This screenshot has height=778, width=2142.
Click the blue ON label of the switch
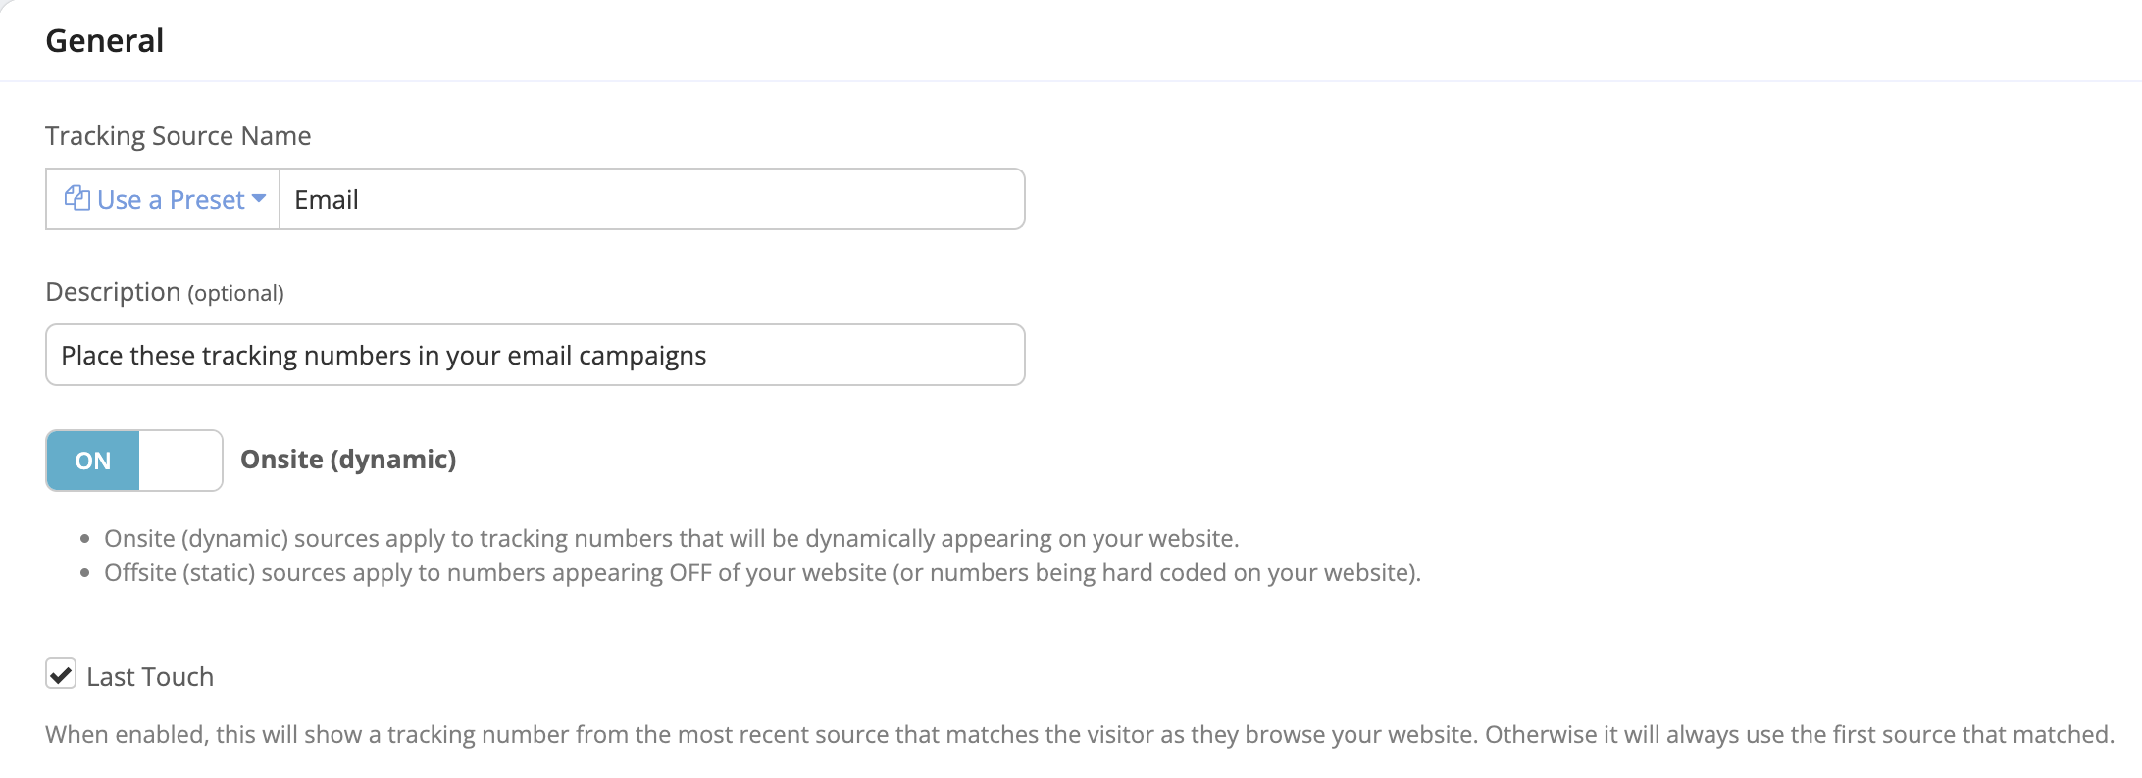(x=93, y=461)
